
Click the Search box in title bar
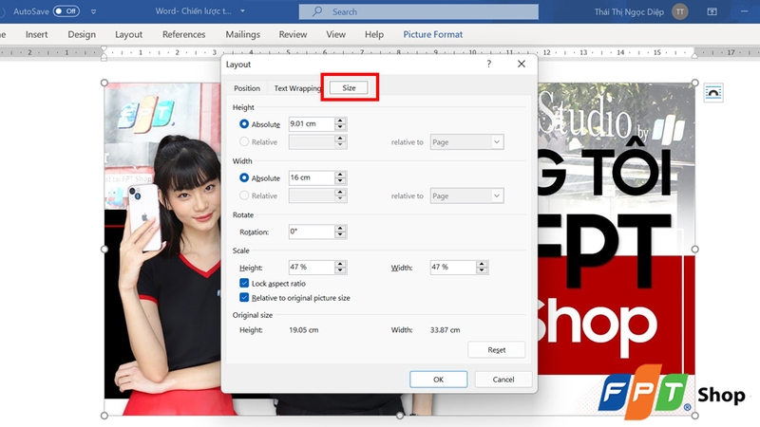point(418,11)
